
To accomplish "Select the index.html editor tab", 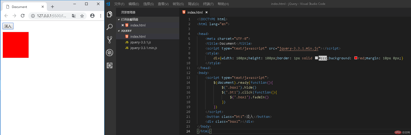I will coord(195,12).
